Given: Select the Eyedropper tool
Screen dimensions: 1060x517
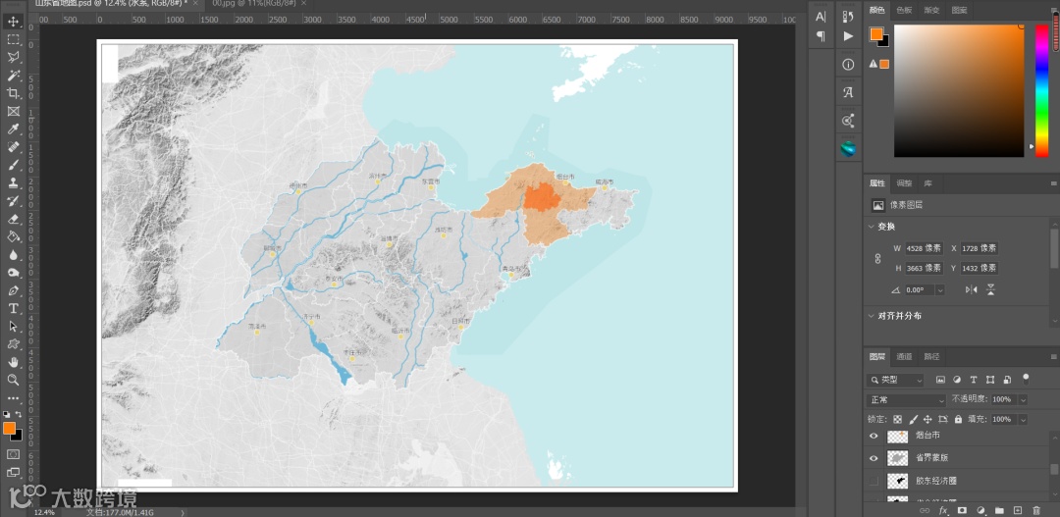Looking at the screenshot, I should 14,129.
